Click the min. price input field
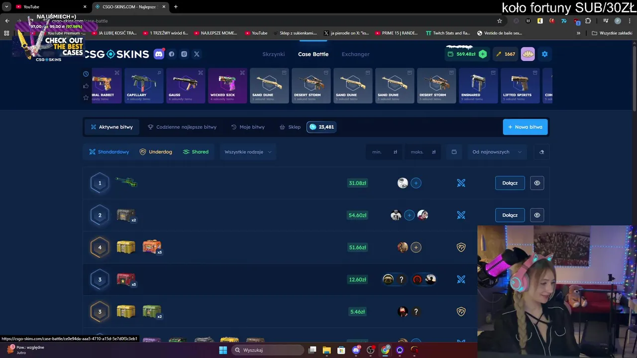This screenshot has width=637, height=358. click(x=384, y=152)
